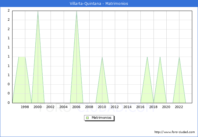Click the peak of the 2006 spike
The width and height of the screenshot is (198, 137).
click(x=76, y=11)
